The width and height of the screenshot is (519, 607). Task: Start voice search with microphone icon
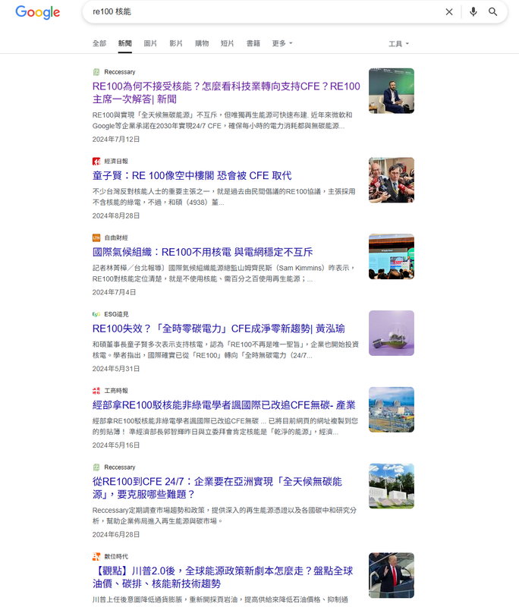point(473,12)
